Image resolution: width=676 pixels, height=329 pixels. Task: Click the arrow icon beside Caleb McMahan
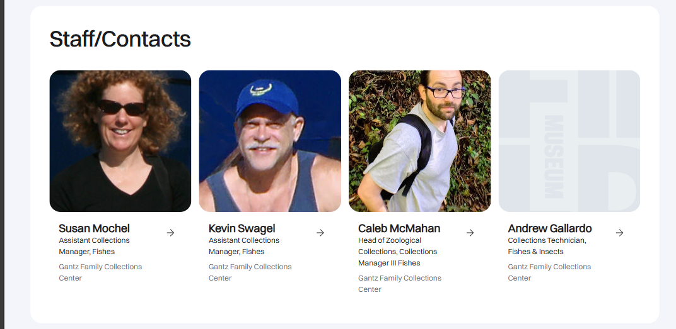tap(470, 233)
